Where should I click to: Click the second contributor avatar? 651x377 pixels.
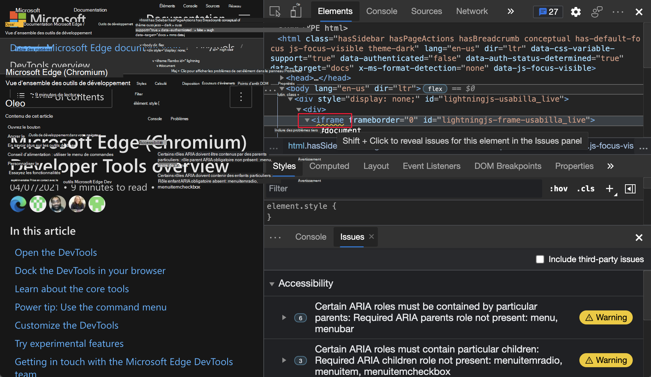pos(38,204)
